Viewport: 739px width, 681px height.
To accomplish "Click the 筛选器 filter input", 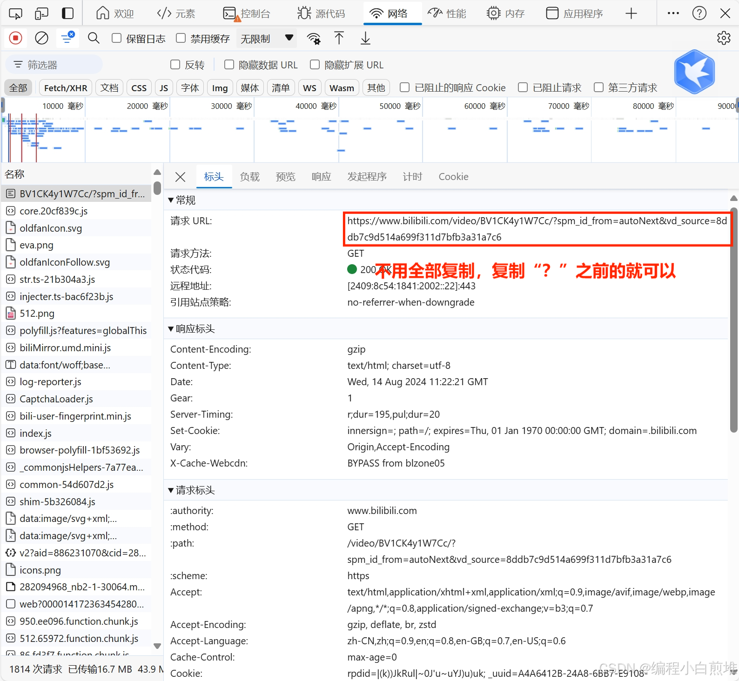I will (54, 65).
